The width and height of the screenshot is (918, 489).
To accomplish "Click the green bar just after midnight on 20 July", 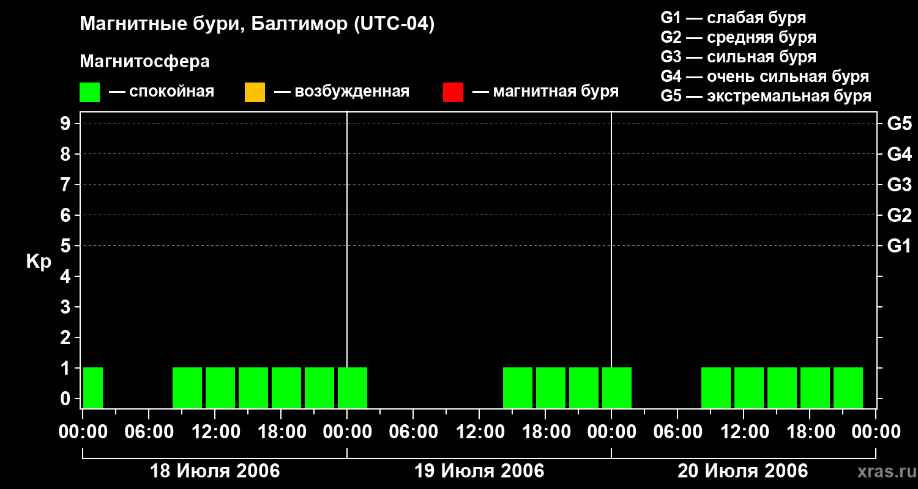I will (x=617, y=388).
